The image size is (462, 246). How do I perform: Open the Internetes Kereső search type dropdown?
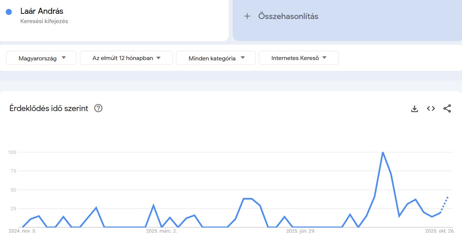pyautogui.click(x=299, y=58)
